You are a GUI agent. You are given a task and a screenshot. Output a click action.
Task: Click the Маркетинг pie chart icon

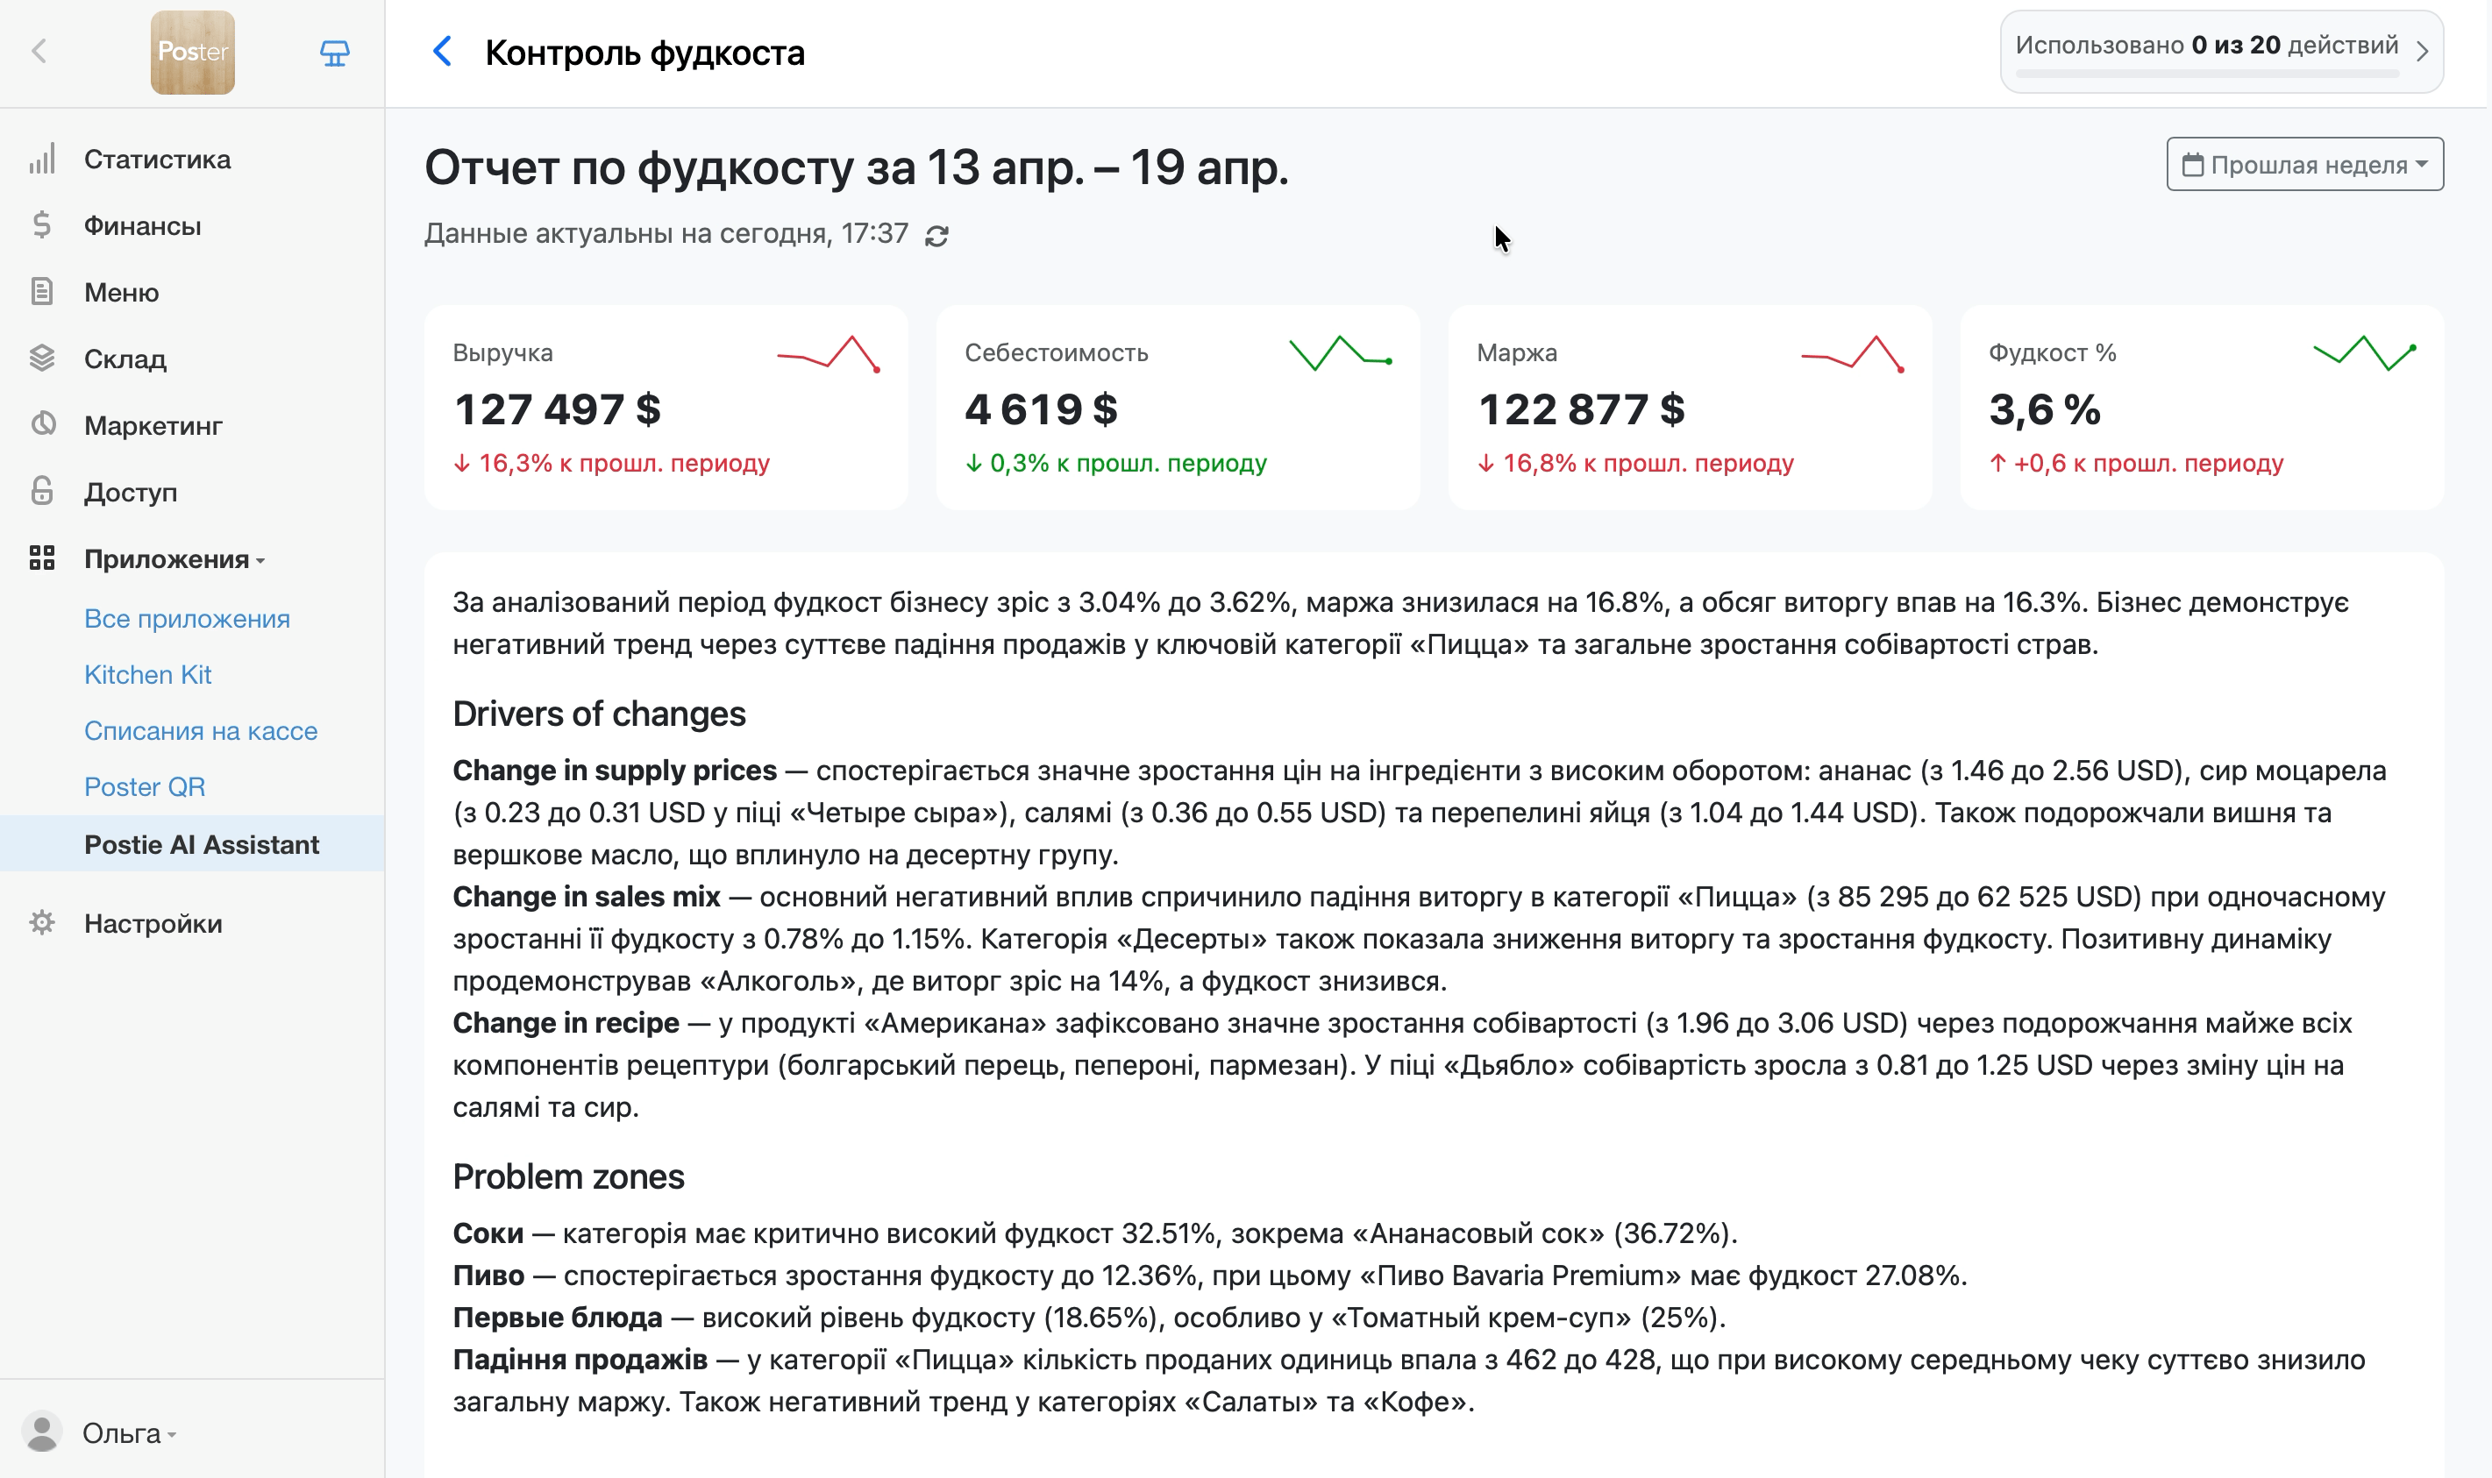tap(42, 425)
